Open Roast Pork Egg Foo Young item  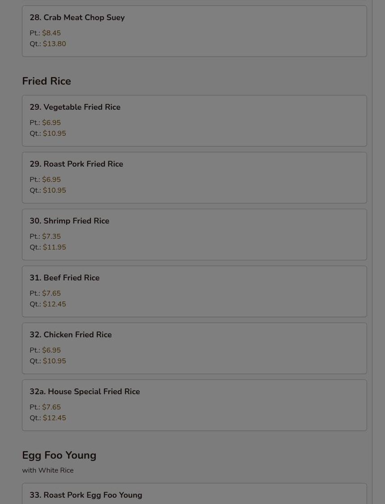194,494
